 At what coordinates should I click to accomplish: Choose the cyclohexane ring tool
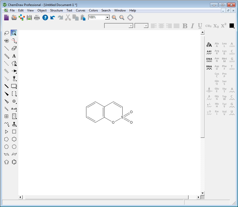[x=14, y=139]
